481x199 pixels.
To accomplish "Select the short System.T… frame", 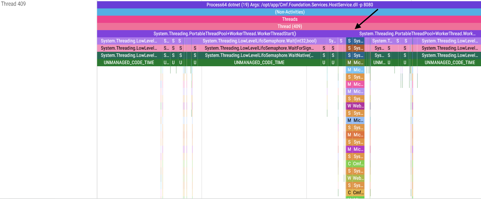I will [x=382, y=41].
